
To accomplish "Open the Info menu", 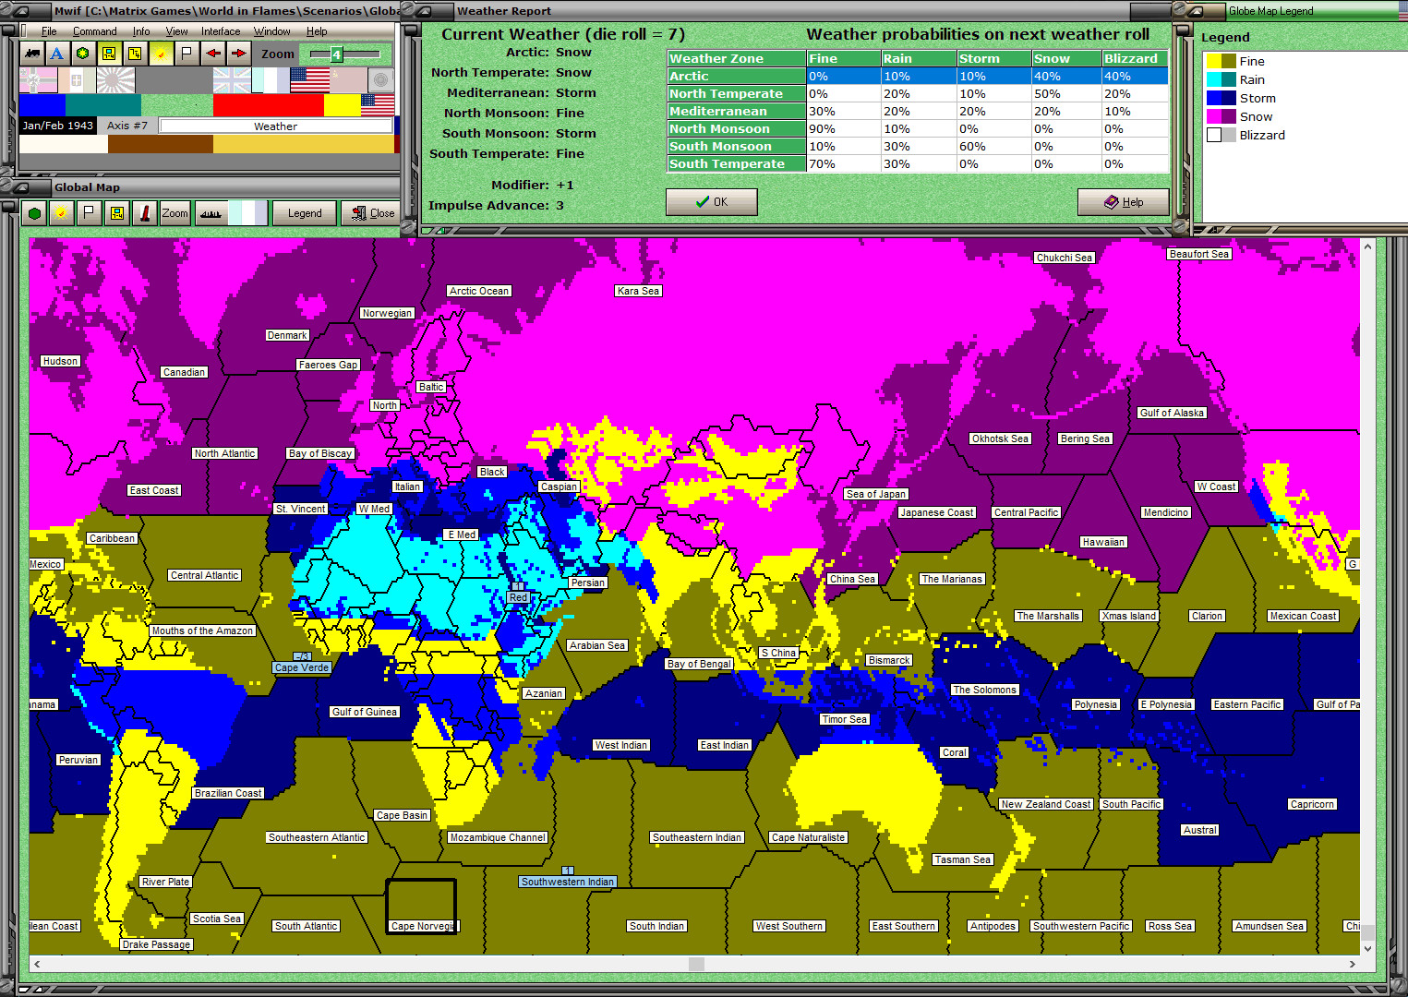I will [141, 31].
